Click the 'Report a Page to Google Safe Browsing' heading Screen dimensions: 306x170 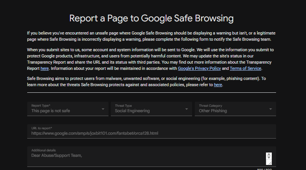tap(151, 19)
